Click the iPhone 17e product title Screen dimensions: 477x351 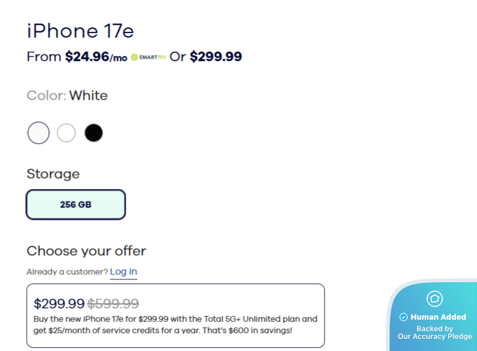pos(80,31)
